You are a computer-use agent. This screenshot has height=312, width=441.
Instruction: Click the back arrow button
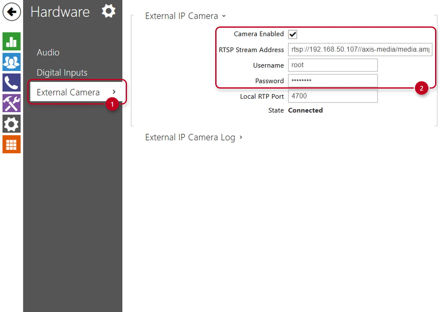coord(11,12)
